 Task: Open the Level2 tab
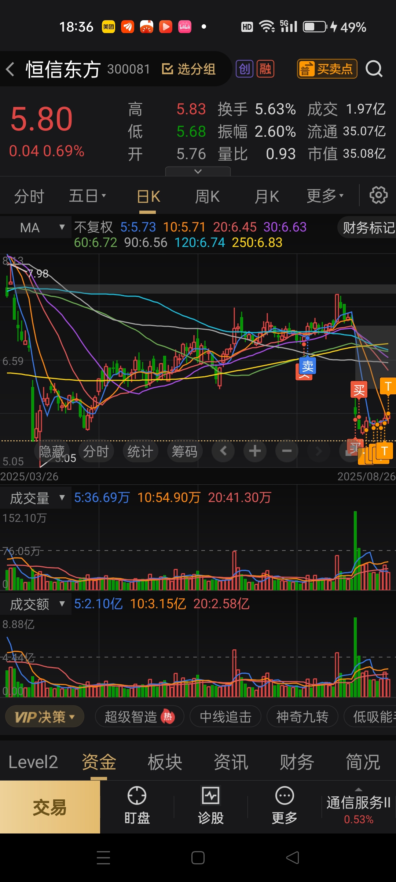click(x=33, y=762)
